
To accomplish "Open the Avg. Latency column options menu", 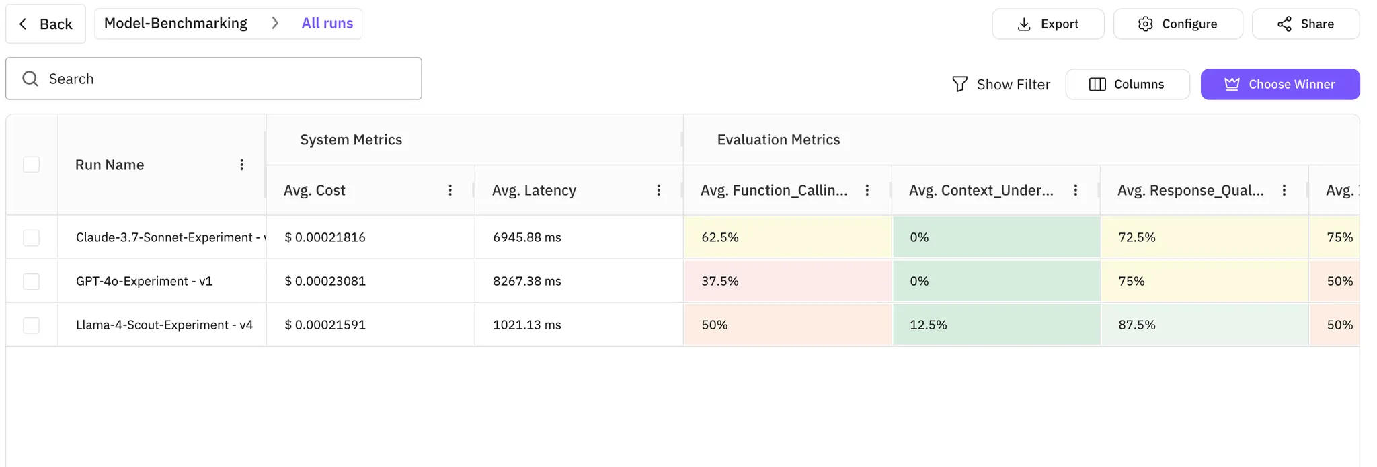I will (x=659, y=190).
